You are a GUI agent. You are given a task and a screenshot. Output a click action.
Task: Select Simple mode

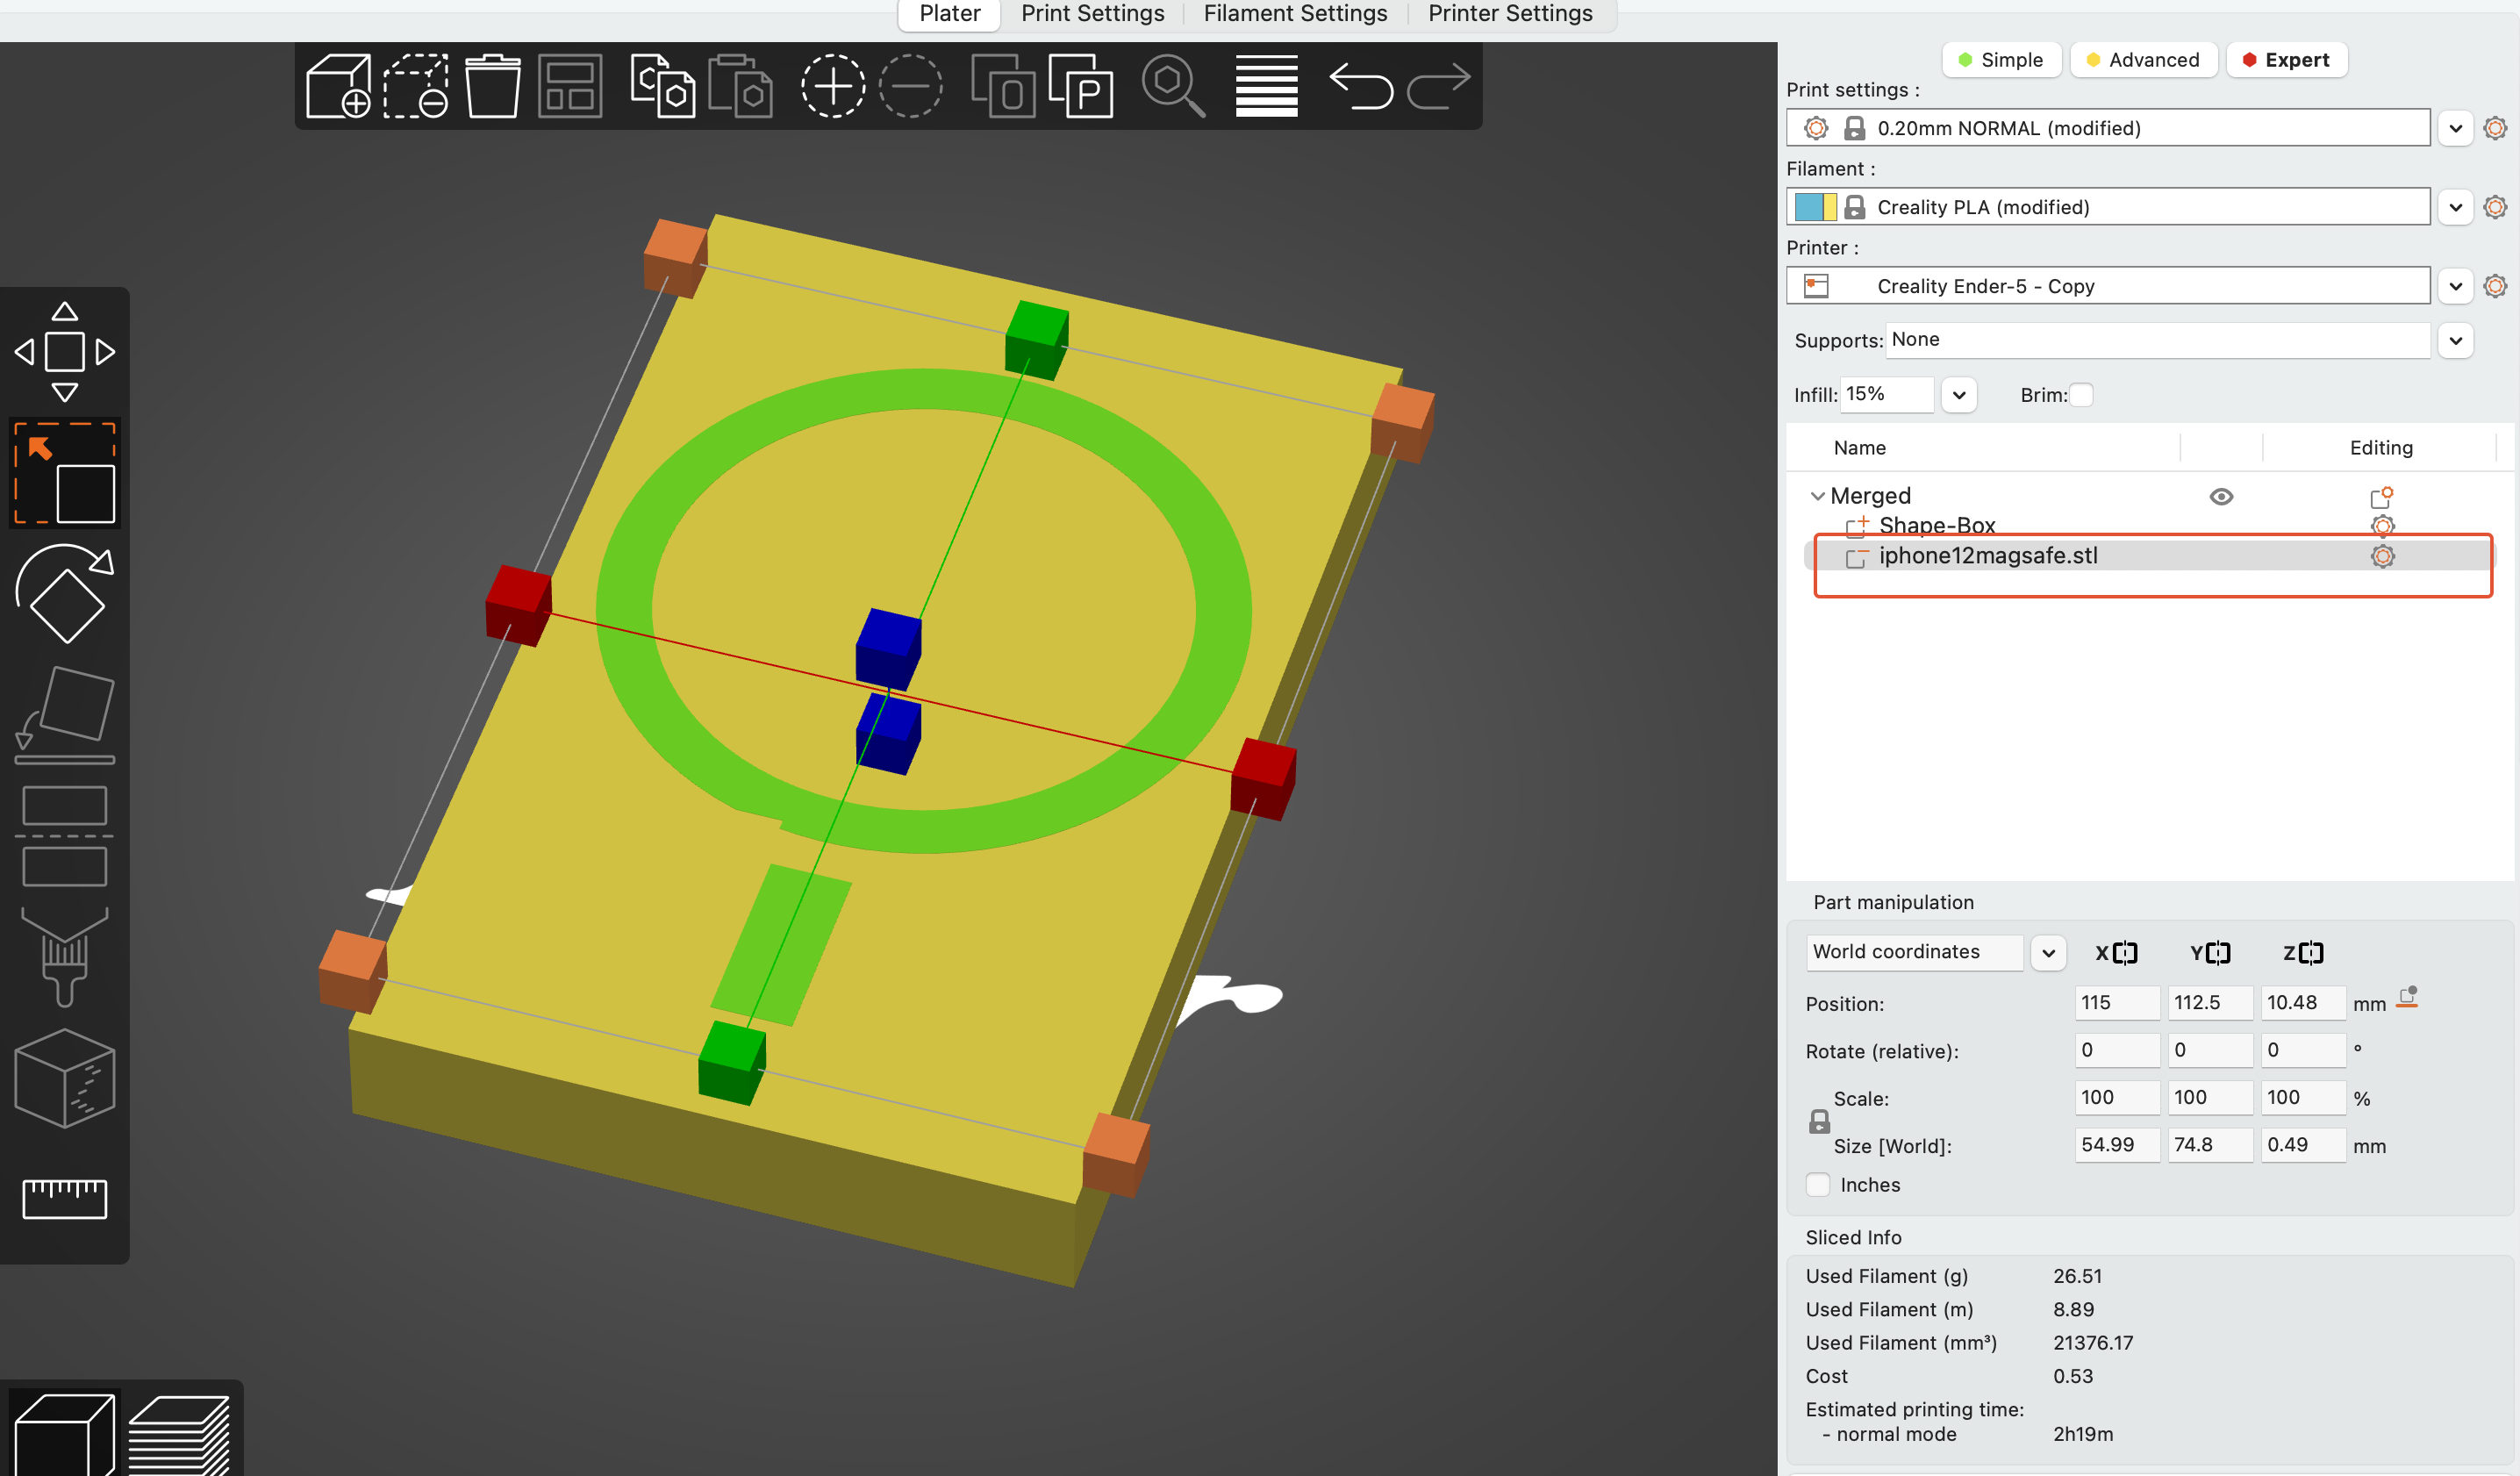click(x=2001, y=60)
